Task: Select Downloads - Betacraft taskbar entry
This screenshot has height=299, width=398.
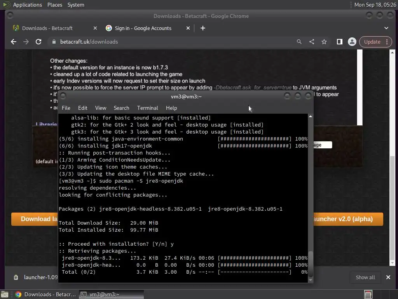Action: click(x=46, y=294)
